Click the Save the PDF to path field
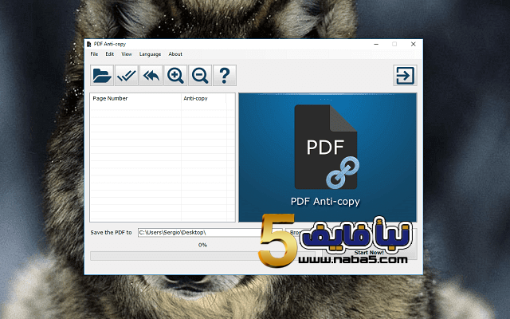This screenshot has width=510, height=319. [199, 233]
